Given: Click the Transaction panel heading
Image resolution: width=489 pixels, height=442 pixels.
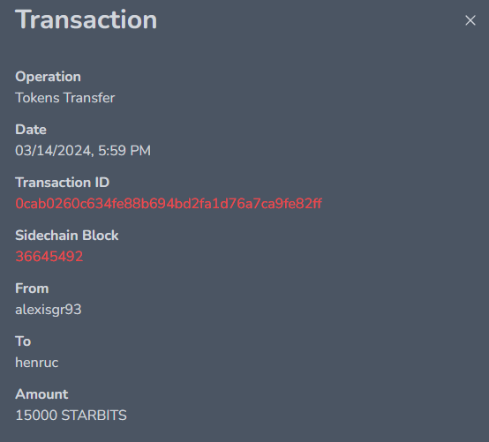Looking at the screenshot, I should pyautogui.click(x=87, y=19).
